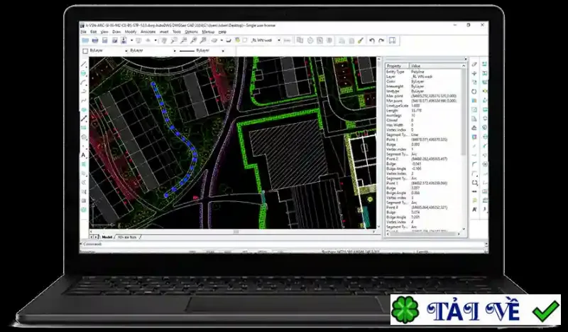
Task: Select the Pan hand tool
Action: [164, 41]
